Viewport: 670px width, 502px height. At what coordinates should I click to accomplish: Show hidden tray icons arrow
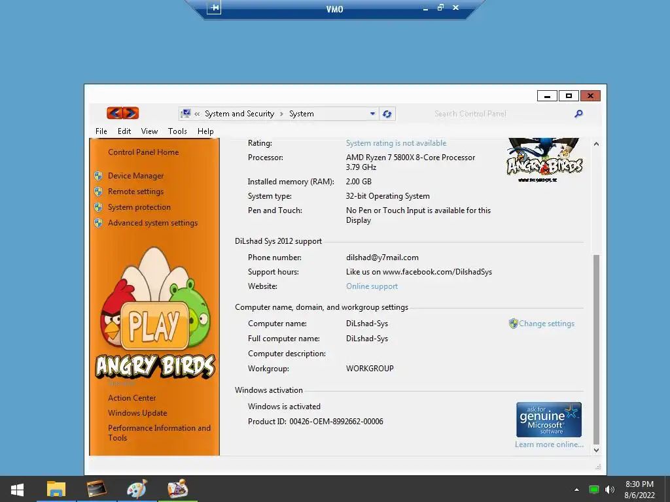pos(576,490)
